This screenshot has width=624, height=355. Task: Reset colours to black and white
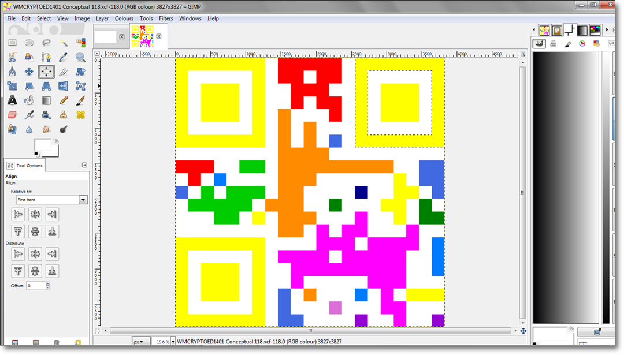(36, 154)
